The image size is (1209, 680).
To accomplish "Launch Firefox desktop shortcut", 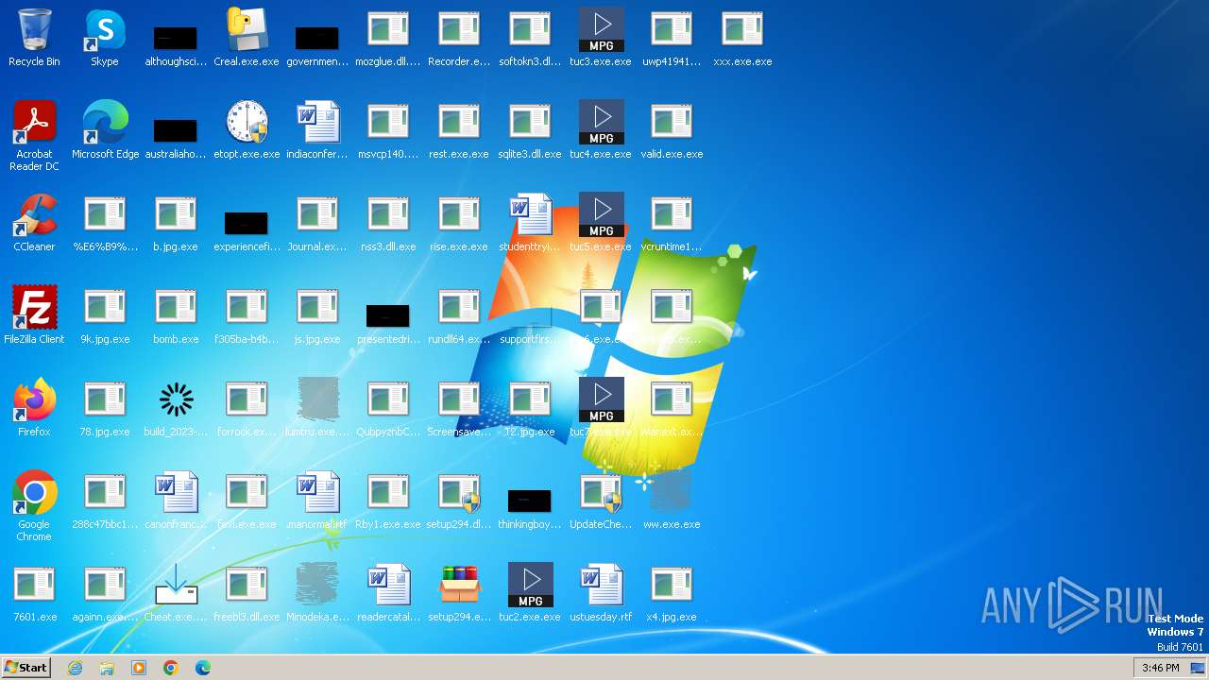I will (34, 400).
